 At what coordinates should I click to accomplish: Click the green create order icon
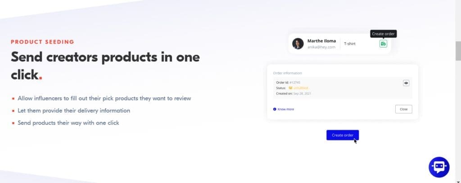[383, 44]
